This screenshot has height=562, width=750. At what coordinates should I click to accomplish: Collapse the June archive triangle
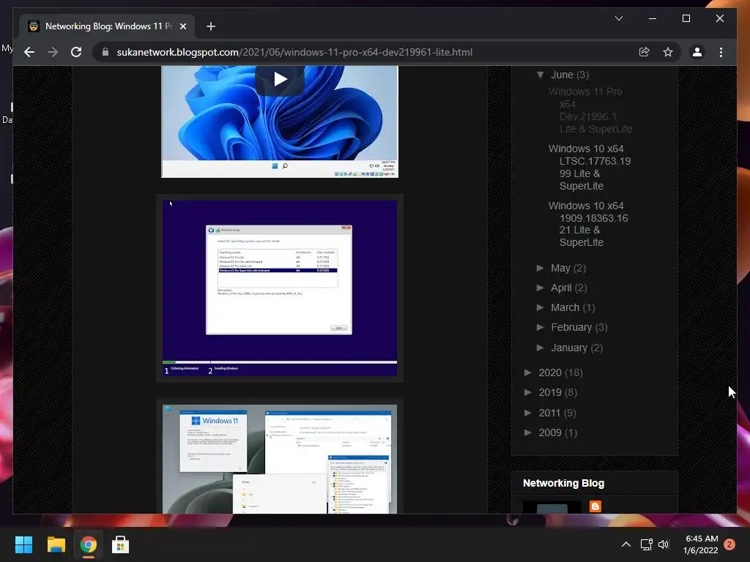point(540,75)
